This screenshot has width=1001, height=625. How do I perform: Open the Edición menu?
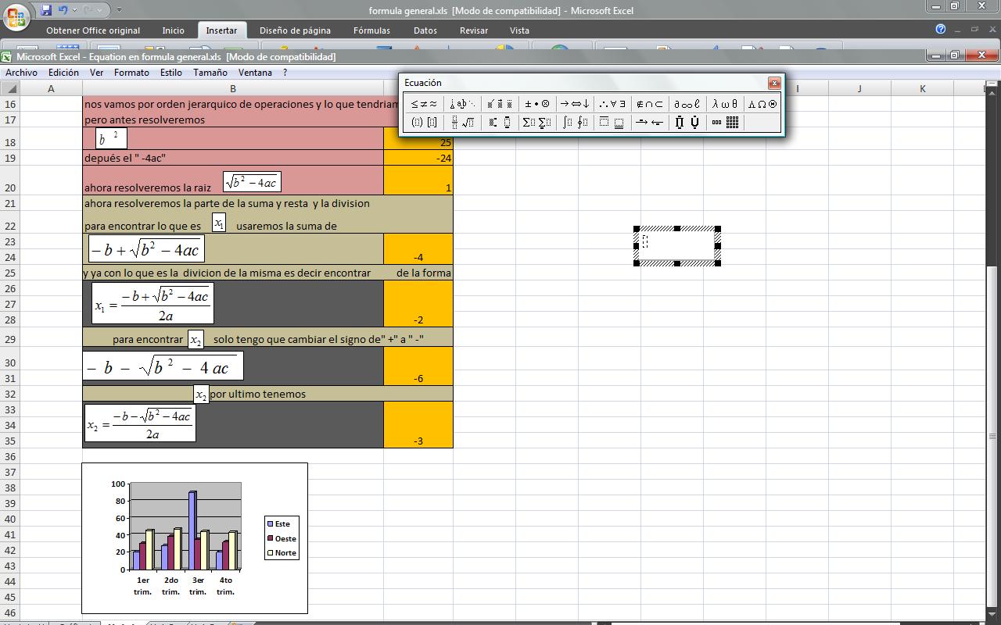(x=63, y=73)
